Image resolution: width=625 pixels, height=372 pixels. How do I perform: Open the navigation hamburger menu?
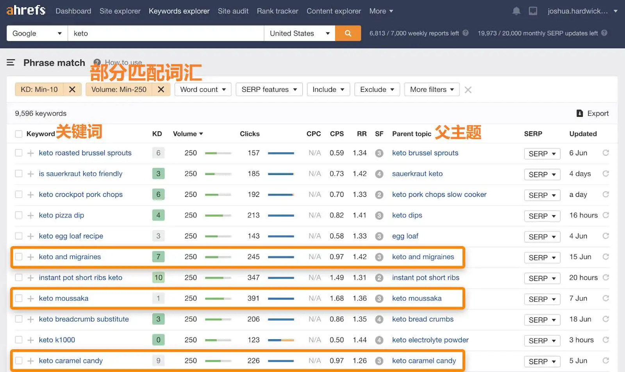click(x=11, y=63)
